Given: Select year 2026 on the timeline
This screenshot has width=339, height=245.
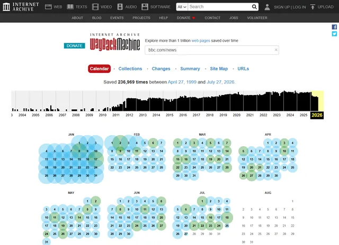Looking at the screenshot, I should [317, 115].
